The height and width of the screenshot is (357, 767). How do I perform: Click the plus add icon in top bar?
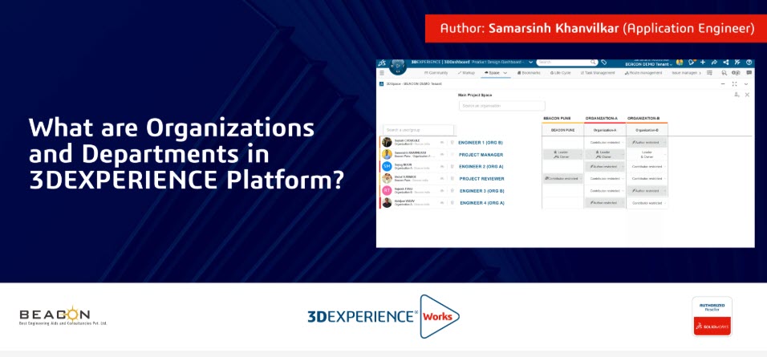pyautogui.click(x=703, y=62)
